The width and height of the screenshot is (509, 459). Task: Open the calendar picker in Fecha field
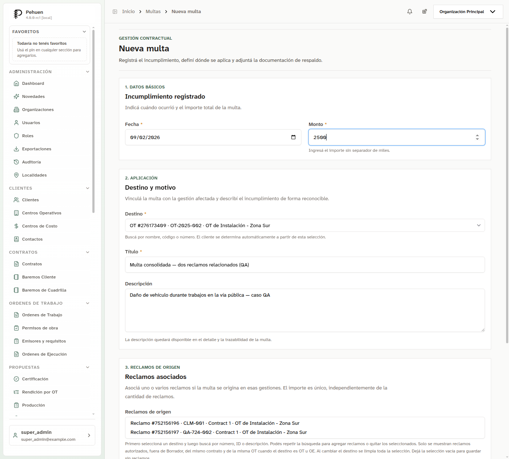(x=293, y=137)
